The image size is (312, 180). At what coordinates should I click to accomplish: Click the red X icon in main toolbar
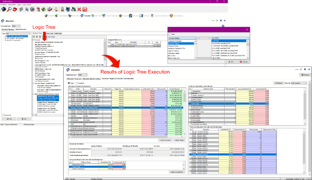click(79, 9)
